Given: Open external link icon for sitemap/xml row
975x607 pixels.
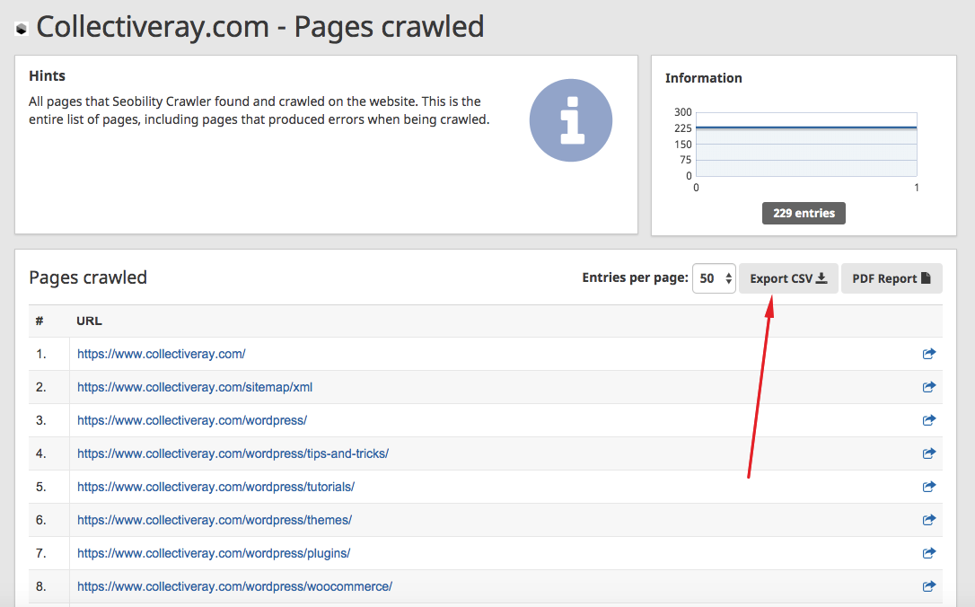Looking at the screenshot, I should click(929, 387).
